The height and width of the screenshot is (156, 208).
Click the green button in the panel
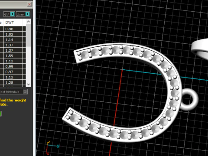pyautogui.click(x=0, y=114)
